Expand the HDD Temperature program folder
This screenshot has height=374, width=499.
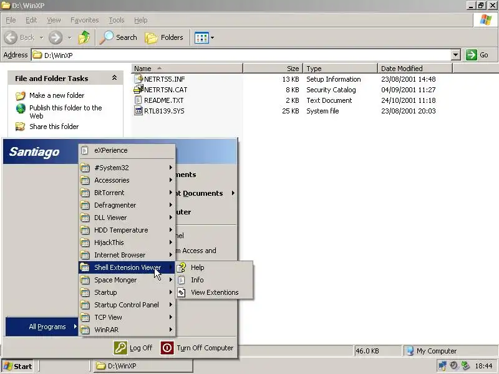click(127, 230)
